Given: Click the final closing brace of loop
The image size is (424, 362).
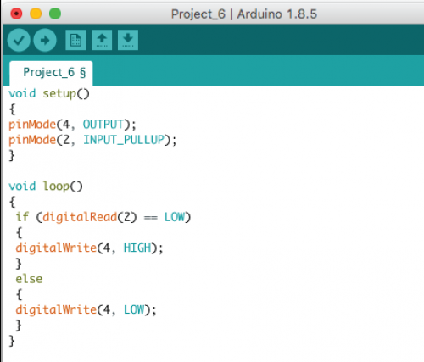Looking at the screenshot, I should pyautogui.click(x=12, y=341).
